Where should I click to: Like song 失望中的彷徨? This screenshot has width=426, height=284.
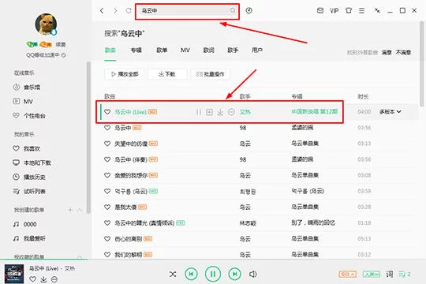107,144
